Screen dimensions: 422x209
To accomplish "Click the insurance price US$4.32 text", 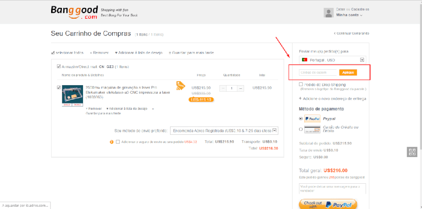I will (x=191, y=142).
